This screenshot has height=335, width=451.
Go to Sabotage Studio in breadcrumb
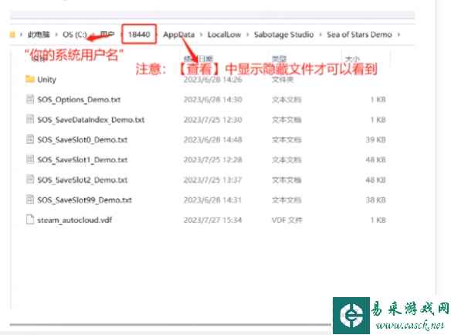click(284, 35)
